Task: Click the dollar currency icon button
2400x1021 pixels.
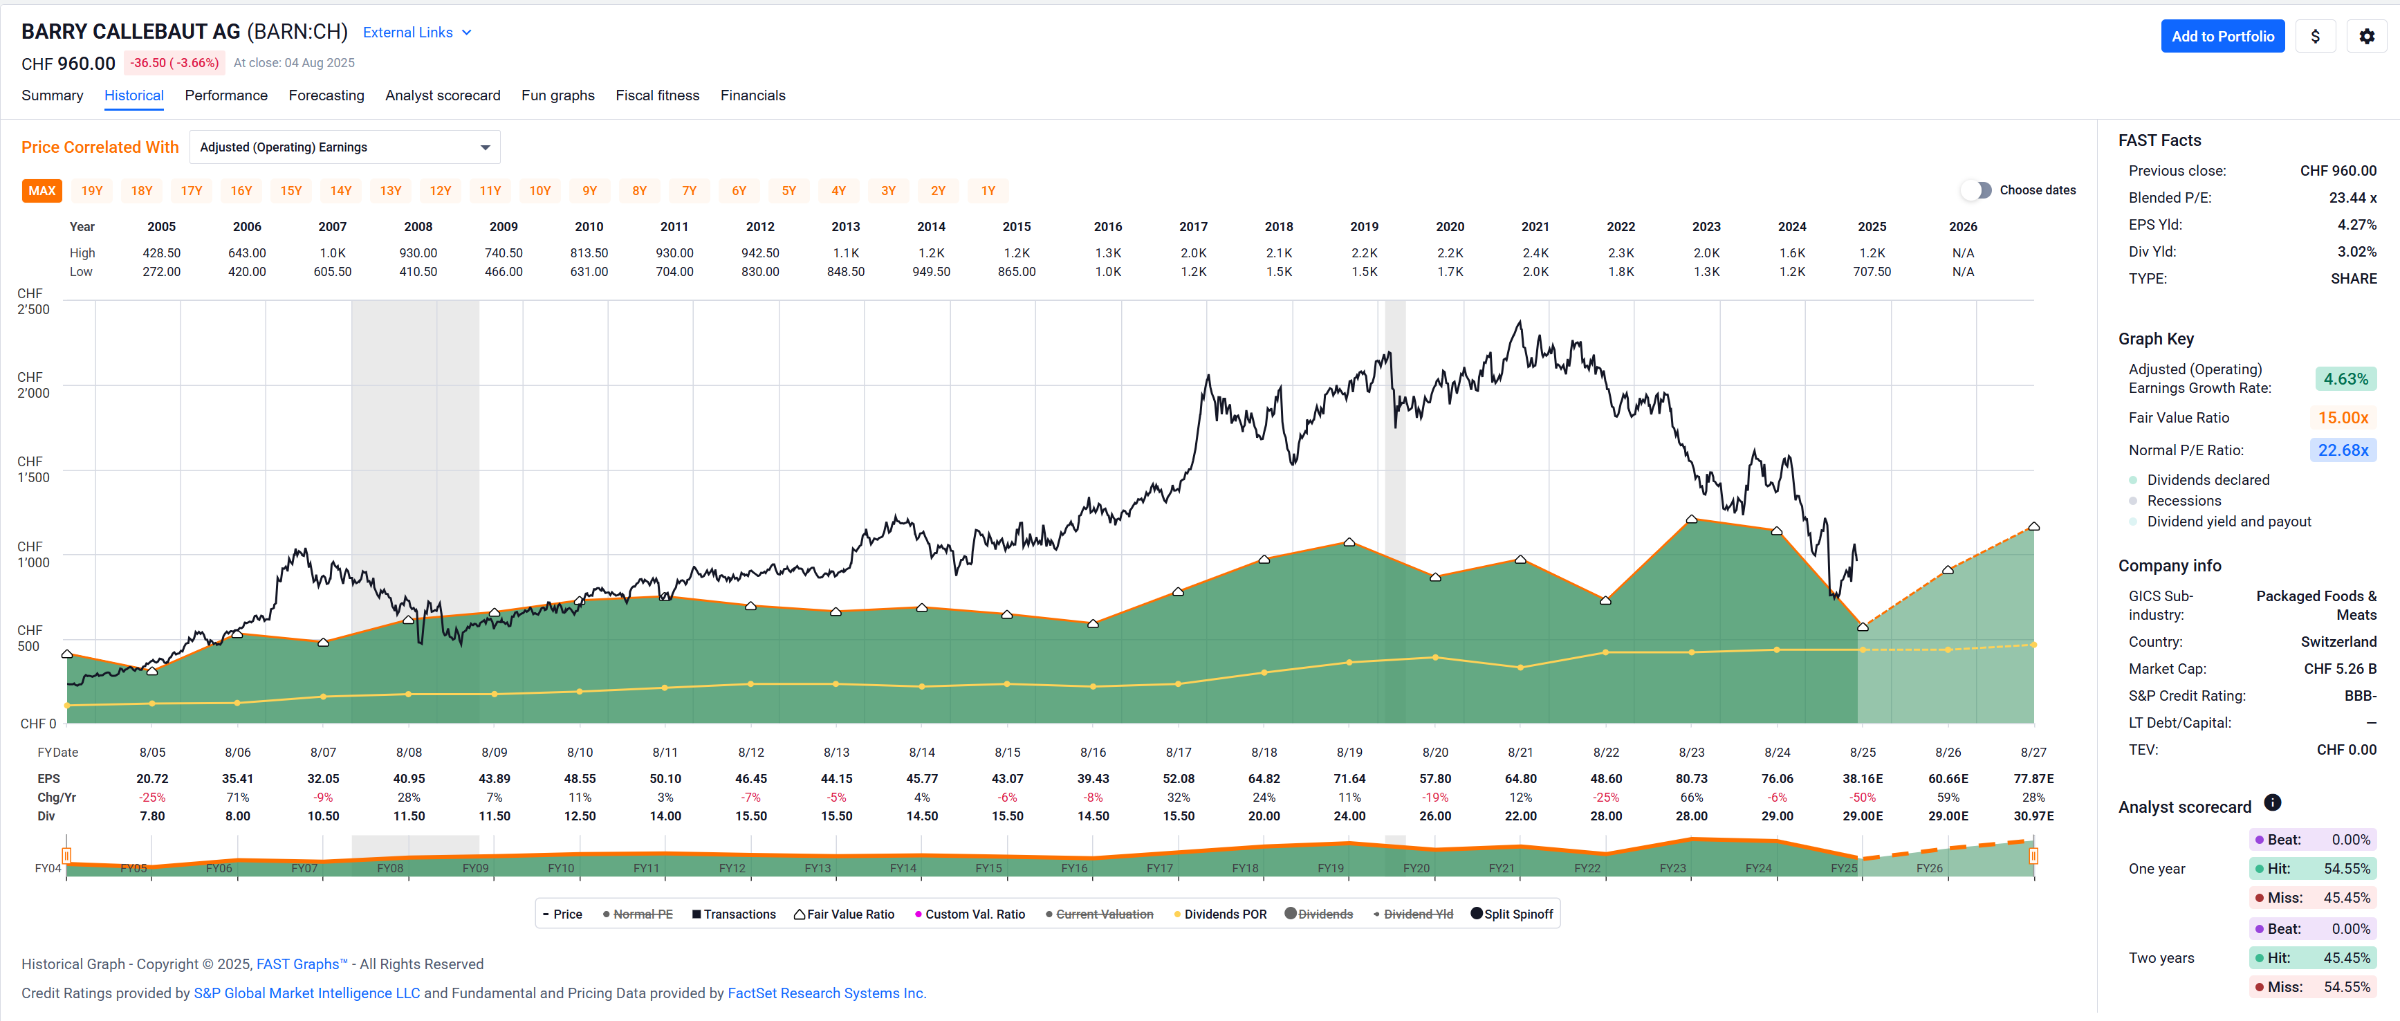Action: 2314,37
